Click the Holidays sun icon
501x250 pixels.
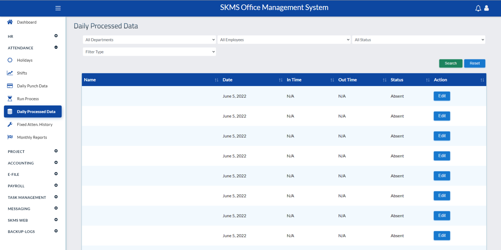pyautogui.click(x=10, y=60)
